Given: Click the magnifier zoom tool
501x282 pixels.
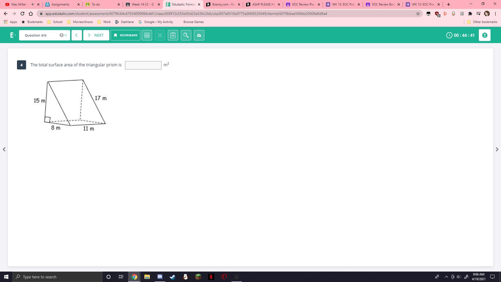Looking at the screenshot, I should pyautogui.click(x=186, y=35).
